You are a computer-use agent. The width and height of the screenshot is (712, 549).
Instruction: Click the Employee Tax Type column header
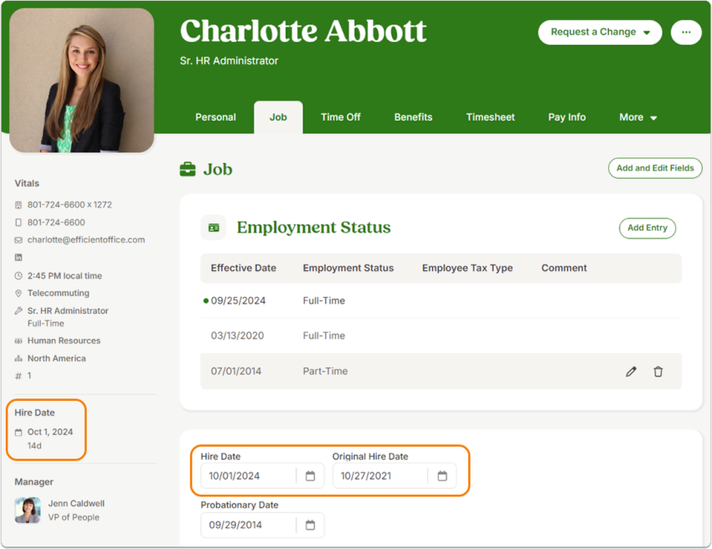click(x=467, y=268)
